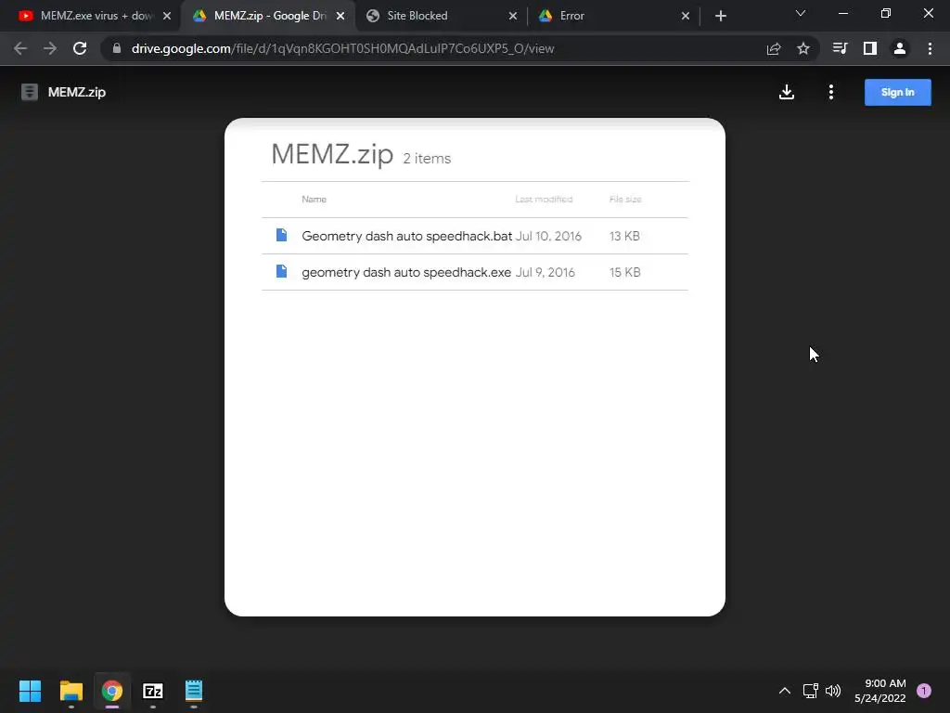The image size is (950, 713).
Task: Sort list by Name column header
Action: click(x=314, y=199)
